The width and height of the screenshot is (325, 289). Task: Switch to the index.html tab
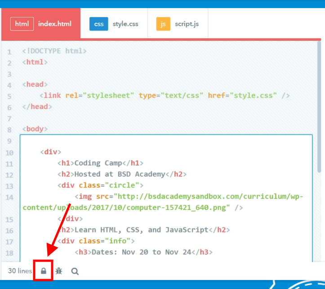coord(41,24)
